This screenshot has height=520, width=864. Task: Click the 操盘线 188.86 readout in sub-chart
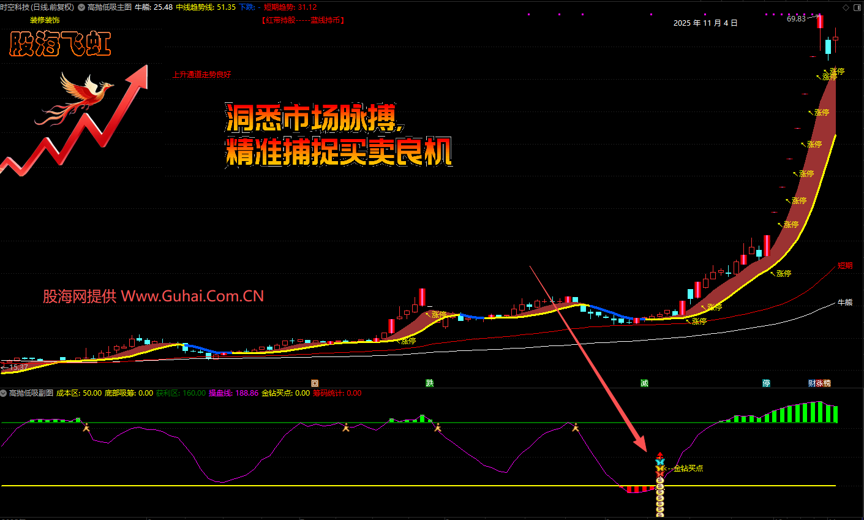(233, 393)
